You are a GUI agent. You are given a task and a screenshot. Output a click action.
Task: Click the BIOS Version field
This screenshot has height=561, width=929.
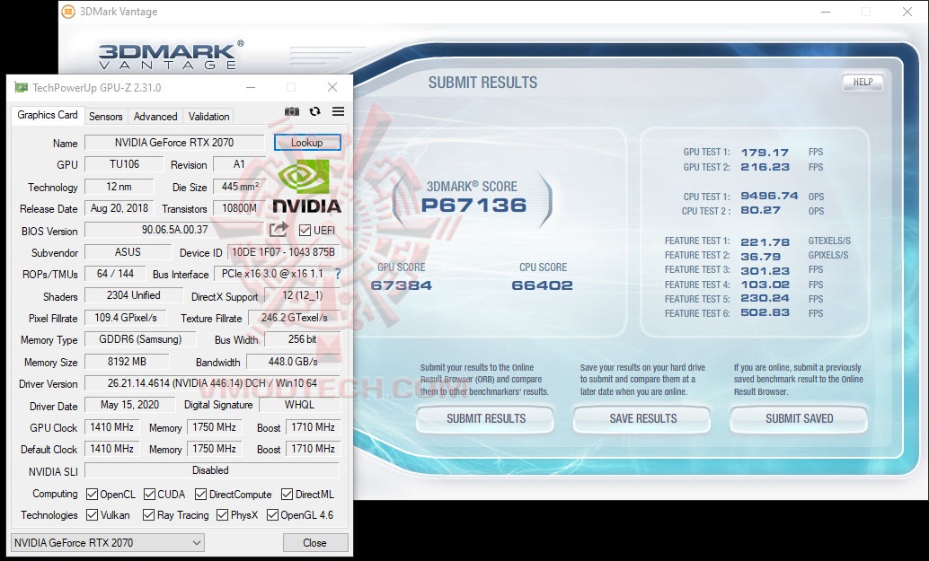(174, 230)
